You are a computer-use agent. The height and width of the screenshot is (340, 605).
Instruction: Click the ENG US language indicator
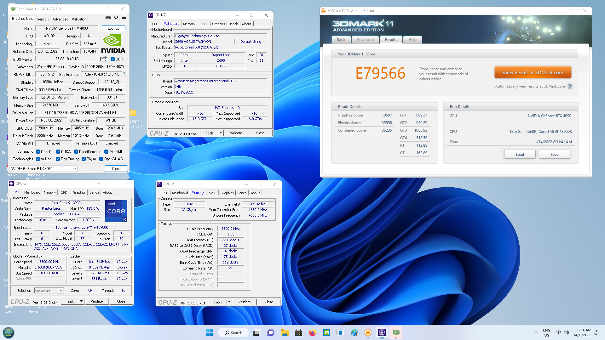click(x=546, y=333)
